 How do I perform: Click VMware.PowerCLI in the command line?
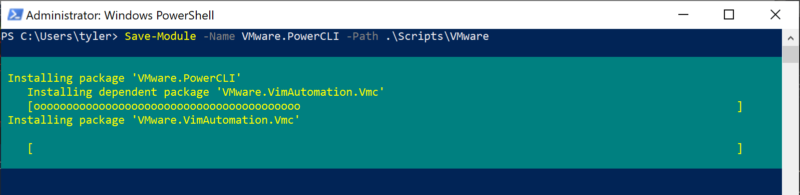290,36
